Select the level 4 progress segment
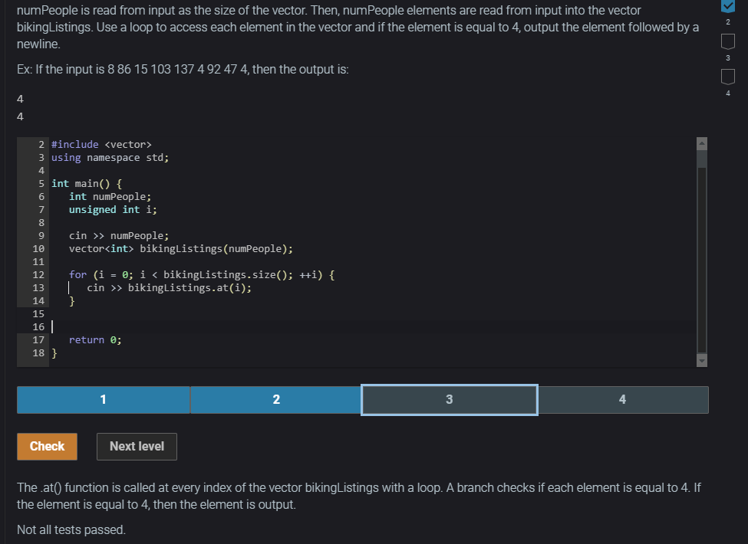Viewport: 748px width, 544px height. (x=623, y=399)
